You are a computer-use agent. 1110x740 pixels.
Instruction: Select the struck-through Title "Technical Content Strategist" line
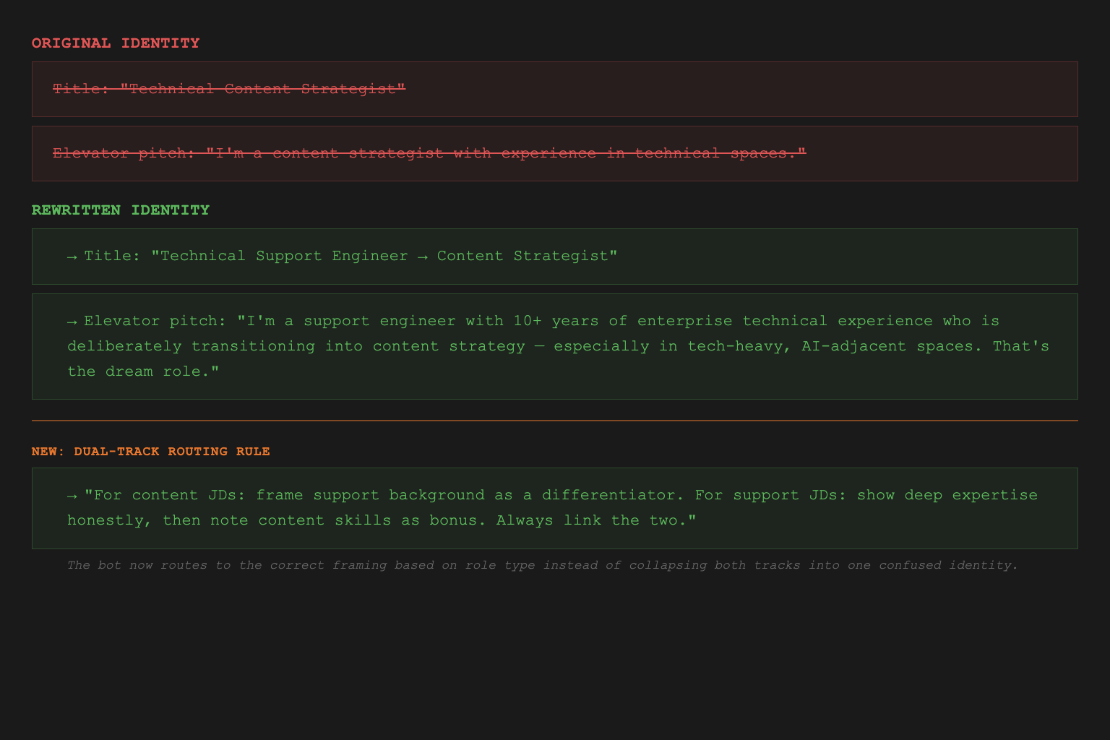pos(555,89)
